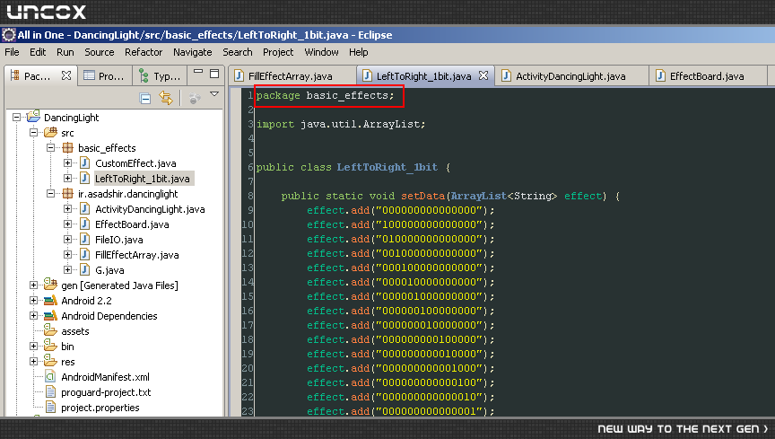Click the setData method name in code
This screenshot has height=439, width=775.
423,196
